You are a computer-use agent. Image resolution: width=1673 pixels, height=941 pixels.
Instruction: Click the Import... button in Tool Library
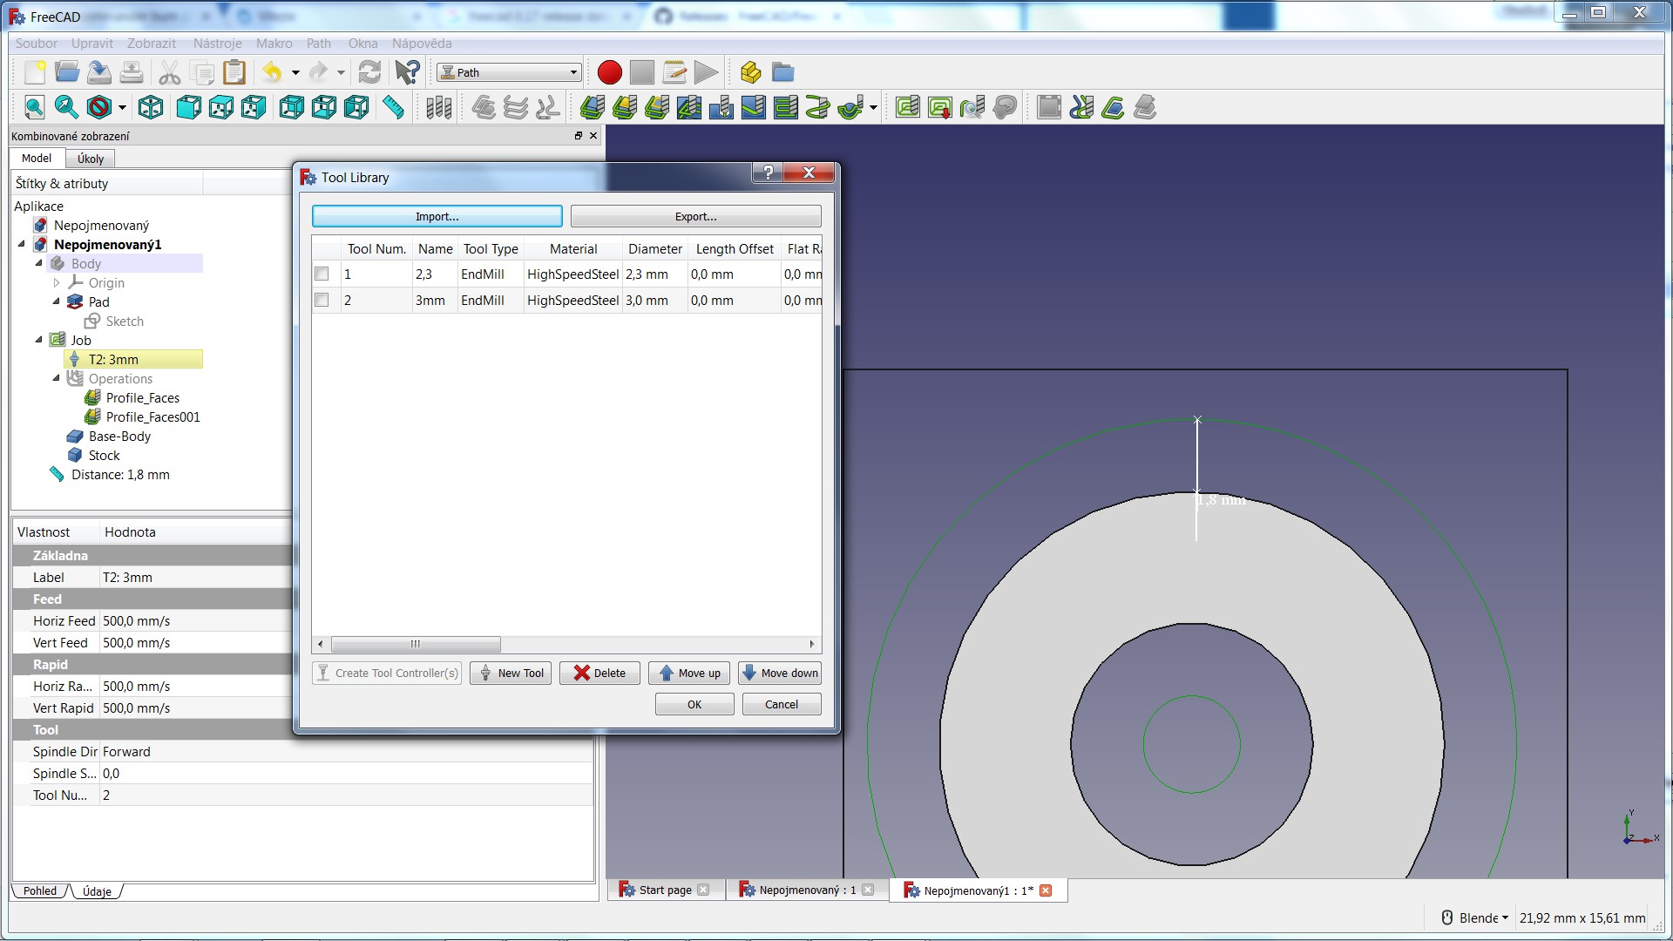(x=437, y=216)
